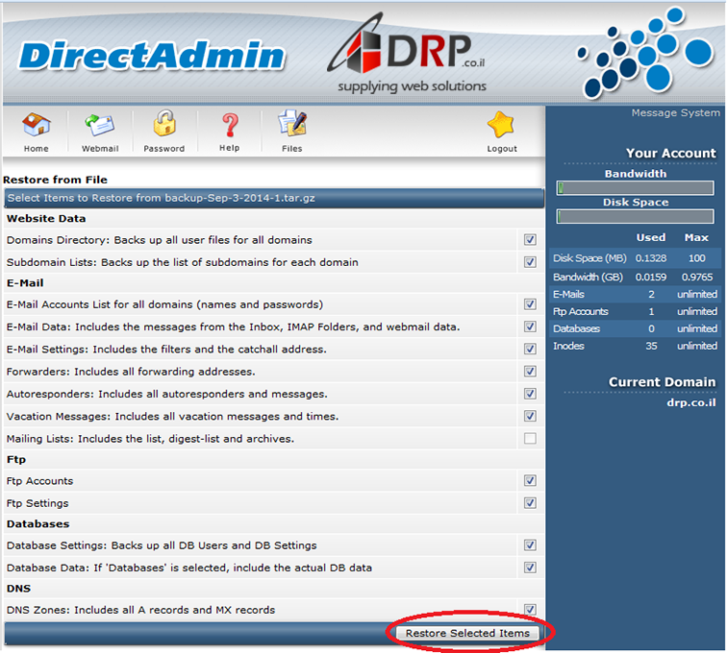
Task: Open Webmail from the toolbar icon
Action: (100, 127)
